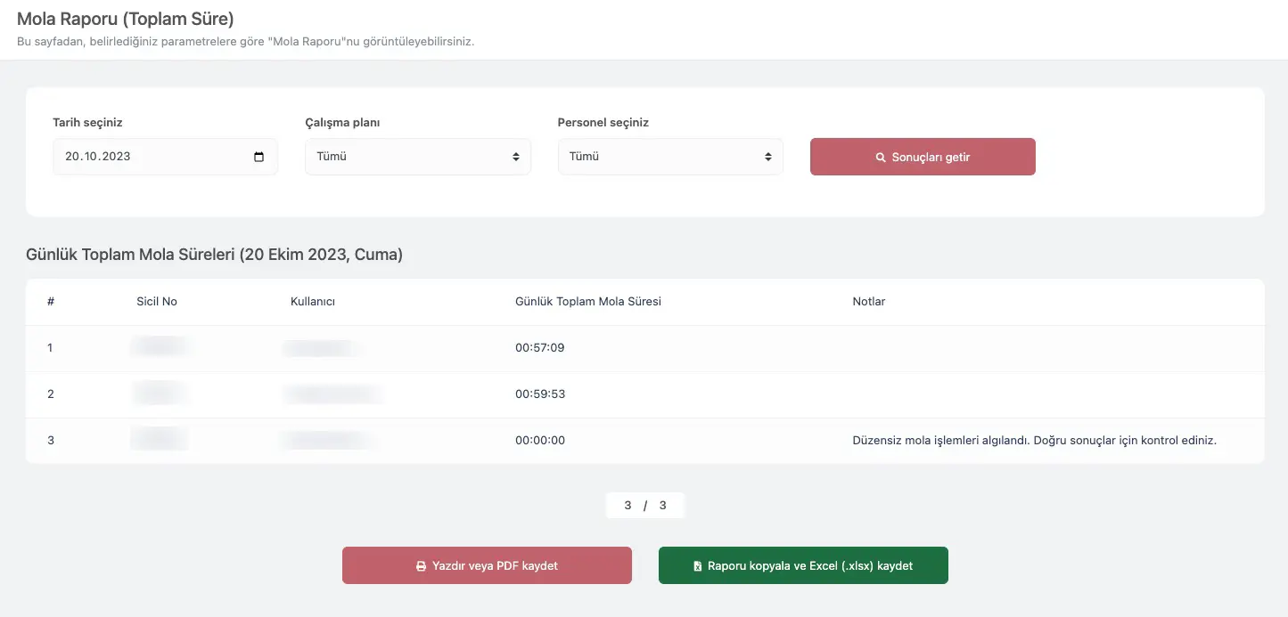Click the 00:00:00 duration in row 3
Viewport: 1288px width, 617px height.
[539, 441]
